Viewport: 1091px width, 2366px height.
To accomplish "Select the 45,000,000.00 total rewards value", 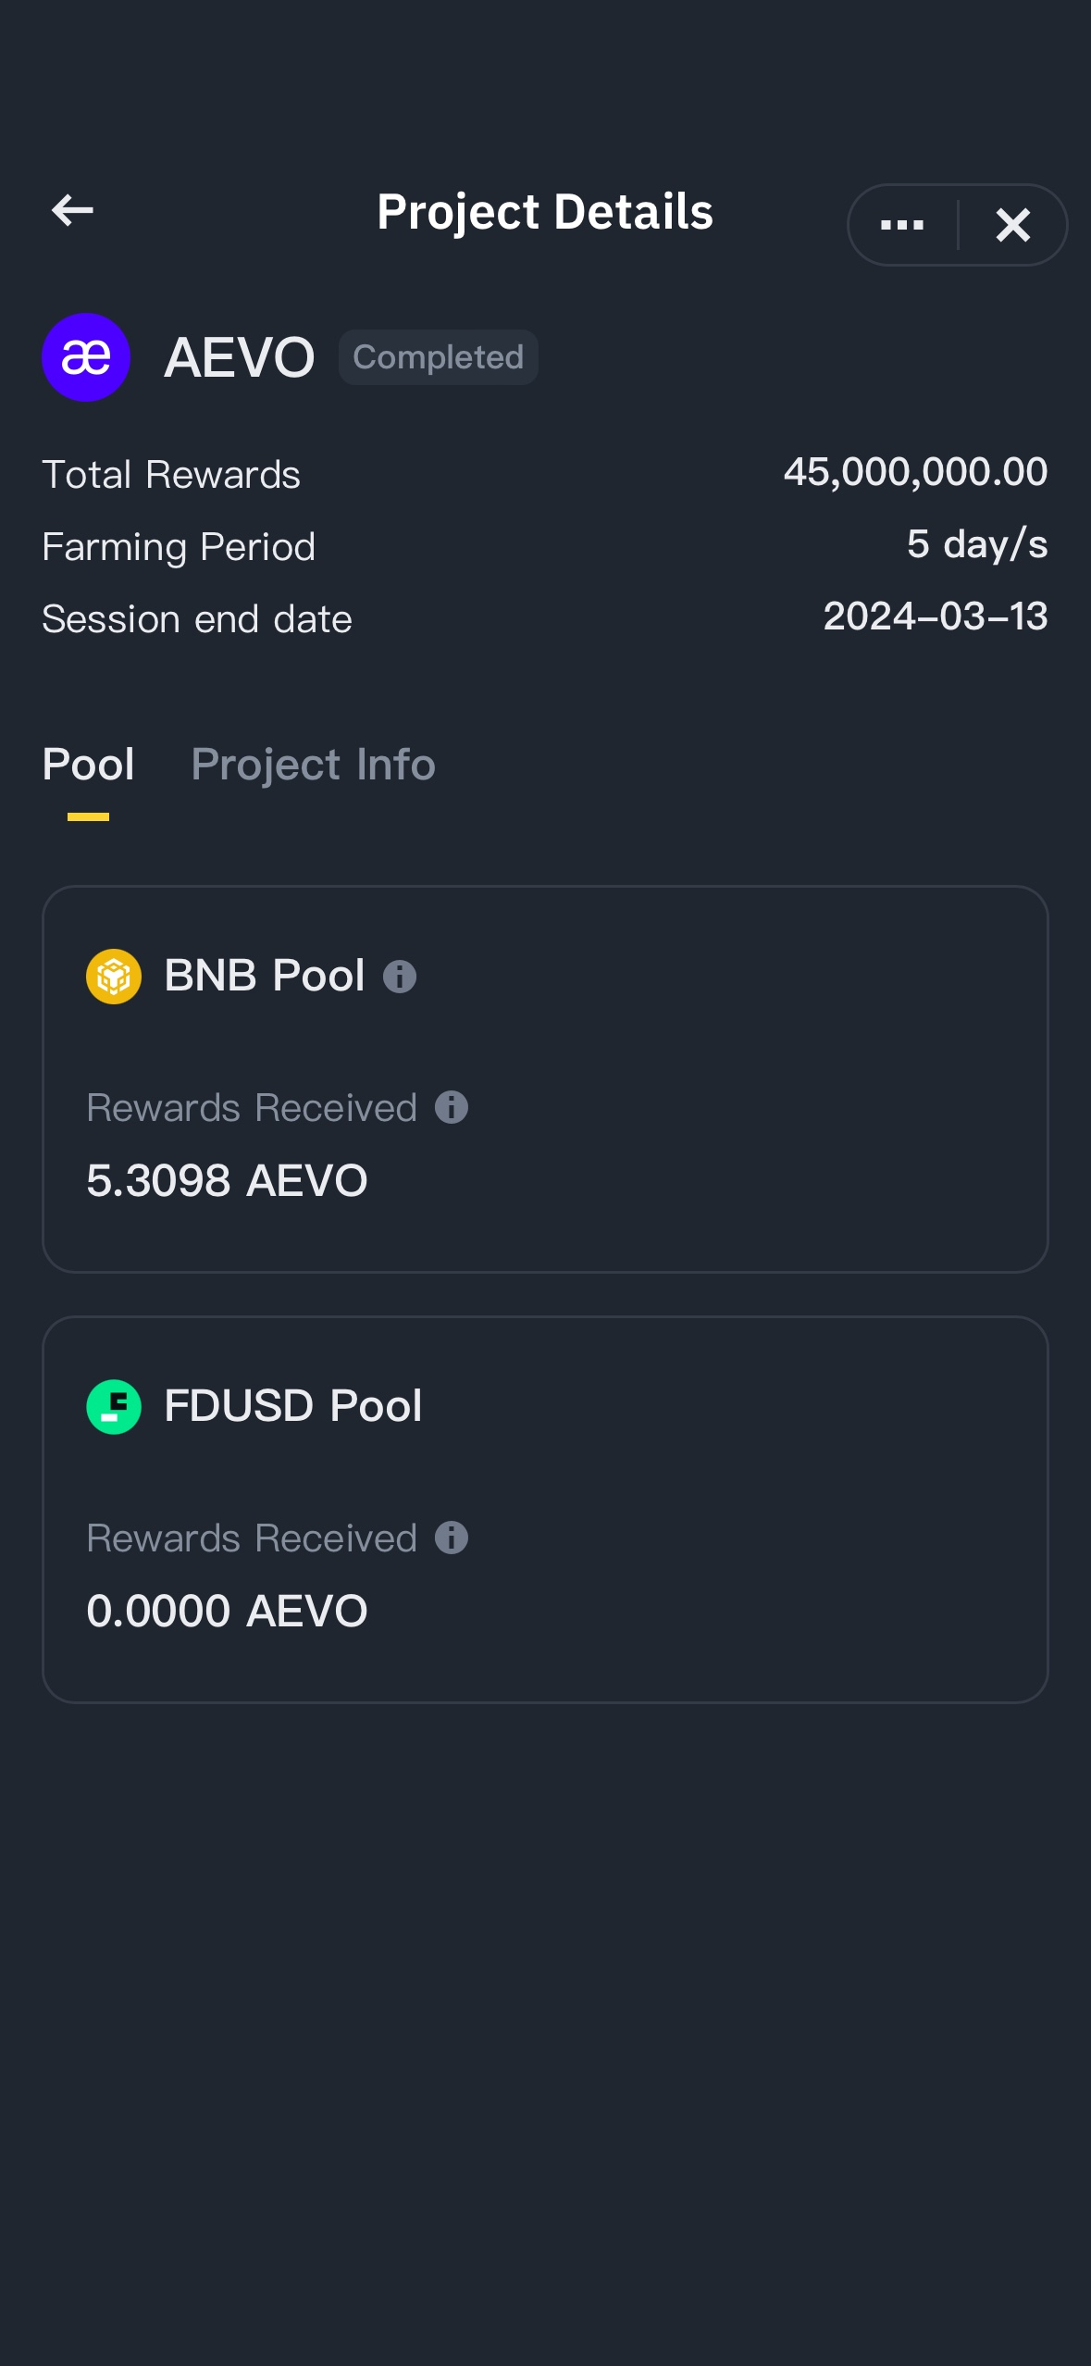I will (915, 473).
